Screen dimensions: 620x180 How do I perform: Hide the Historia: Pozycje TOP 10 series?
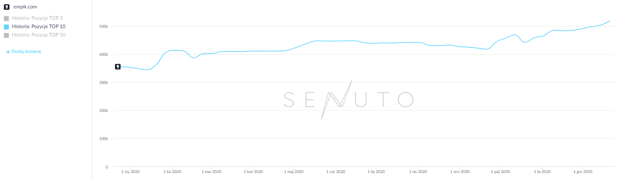pos(38,26)
